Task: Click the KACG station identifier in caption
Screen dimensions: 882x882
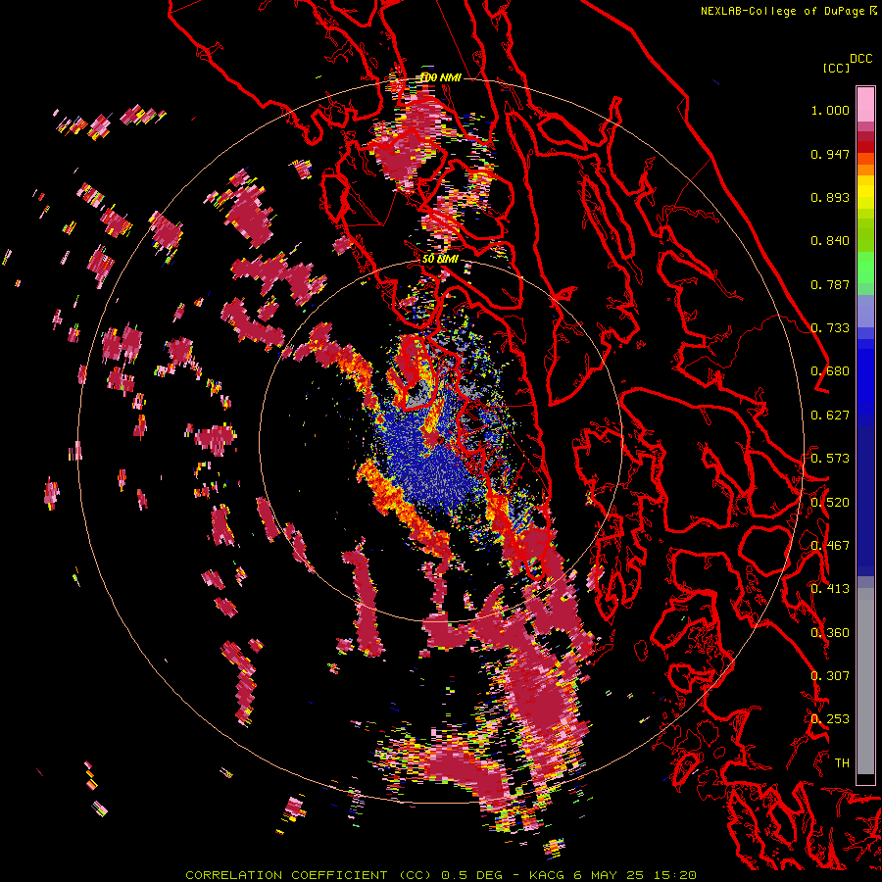Action: point(546,875)
